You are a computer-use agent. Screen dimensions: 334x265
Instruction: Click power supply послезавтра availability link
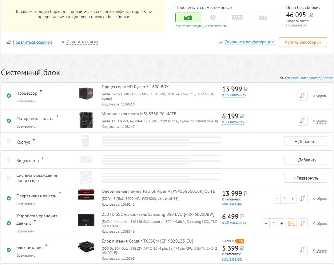[232, 258]
